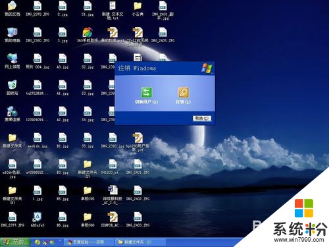Viewport: 329px width, 247px height.
Task: Select the 照片 004.jpg file icon
Action: coord(38,59)
